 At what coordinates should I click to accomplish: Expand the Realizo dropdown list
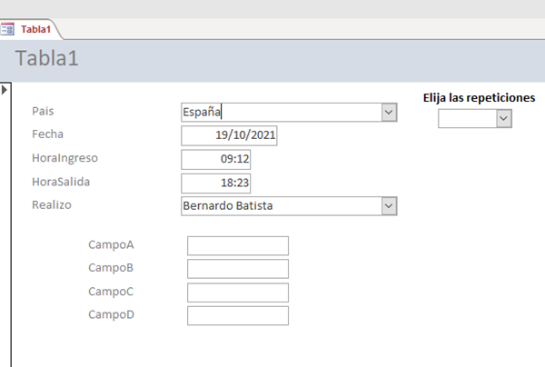[x=389, y=206]
